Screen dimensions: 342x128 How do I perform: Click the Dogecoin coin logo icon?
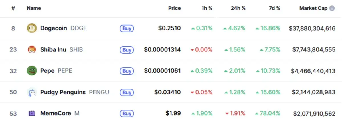click(x=32, y=28)
